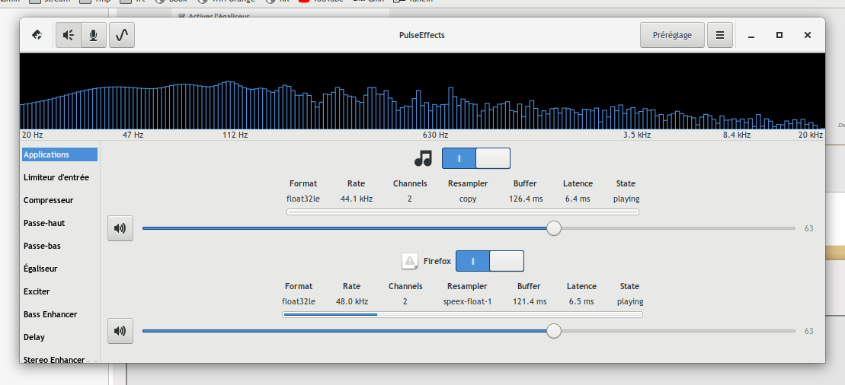Image resolution: width=845 pixels, height=385 pixels.
Task: Maximize the PulseEffects window
Action: click(x=779, y=35)
